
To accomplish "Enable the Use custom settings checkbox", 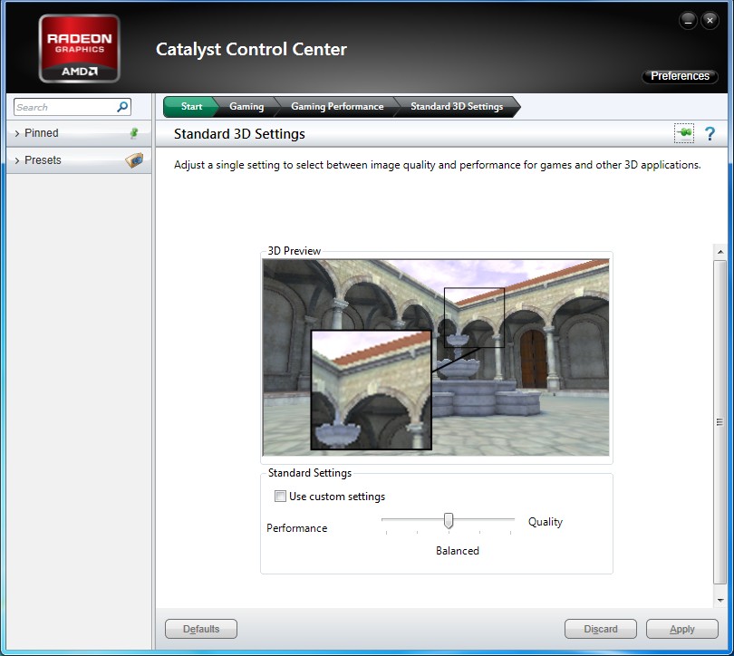I will coord(280,497).
